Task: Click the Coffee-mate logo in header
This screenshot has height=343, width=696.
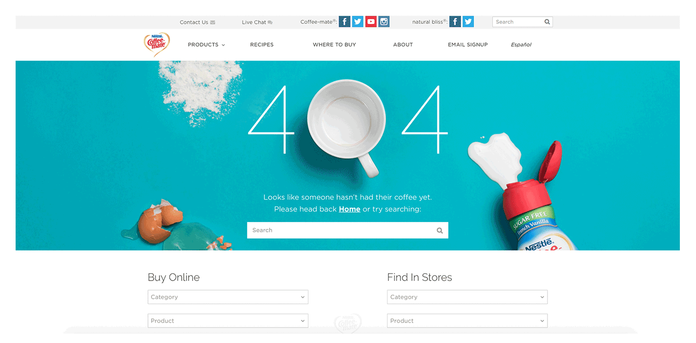Action: pos(156,45)
